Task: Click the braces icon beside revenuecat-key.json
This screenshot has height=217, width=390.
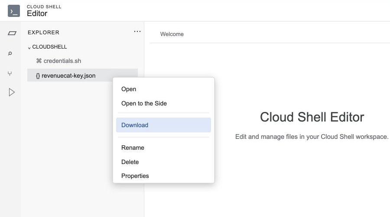Action: pyautogui.click(x=38, y=76)
